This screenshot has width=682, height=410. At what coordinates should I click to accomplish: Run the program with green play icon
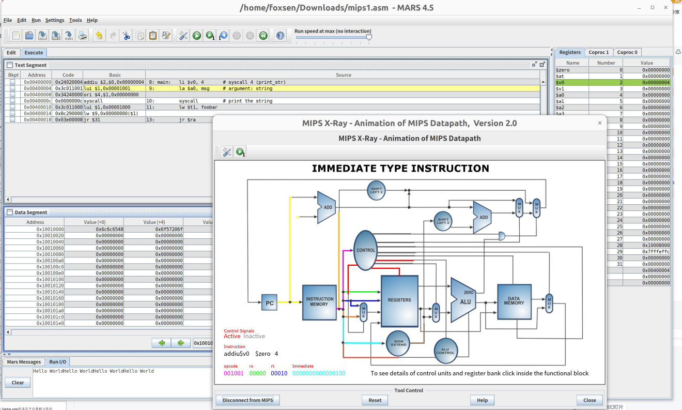(x=197, y=36)
